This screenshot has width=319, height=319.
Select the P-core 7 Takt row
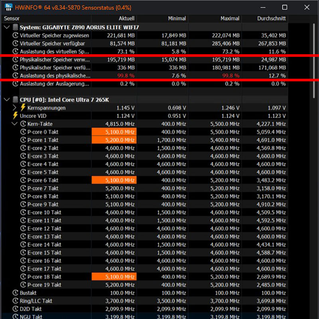click(x=144, y=188)
